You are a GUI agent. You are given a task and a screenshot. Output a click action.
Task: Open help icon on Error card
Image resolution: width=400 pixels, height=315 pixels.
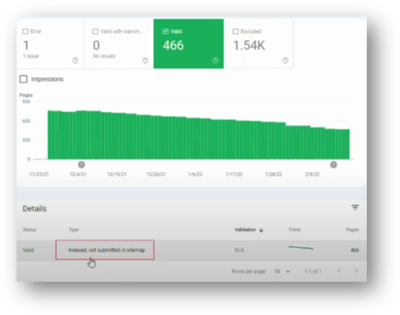(75, 61)
